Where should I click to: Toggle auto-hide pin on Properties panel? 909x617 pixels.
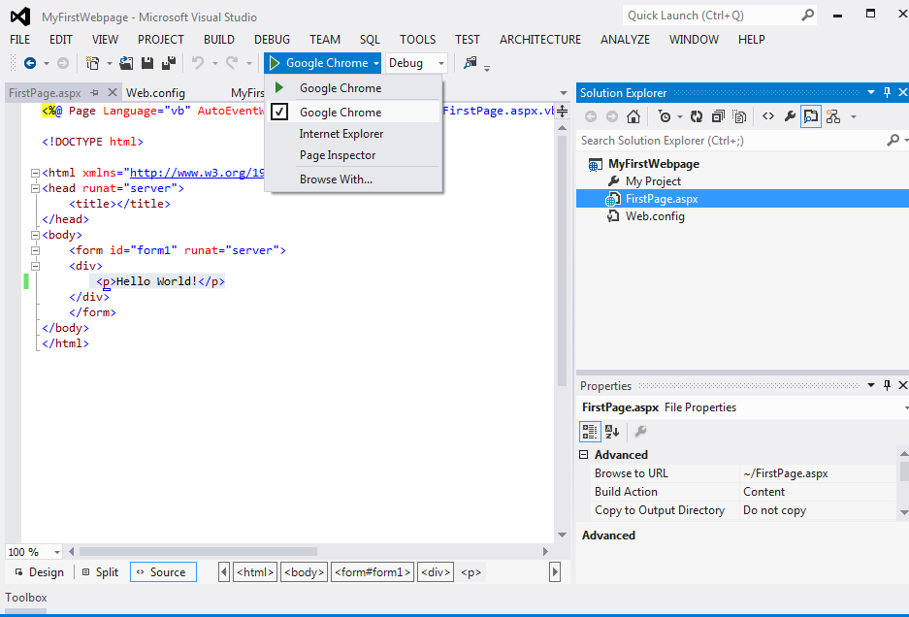[x=887, y=385]
